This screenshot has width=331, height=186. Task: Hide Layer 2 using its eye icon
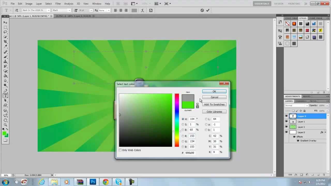tap(286, 127)
